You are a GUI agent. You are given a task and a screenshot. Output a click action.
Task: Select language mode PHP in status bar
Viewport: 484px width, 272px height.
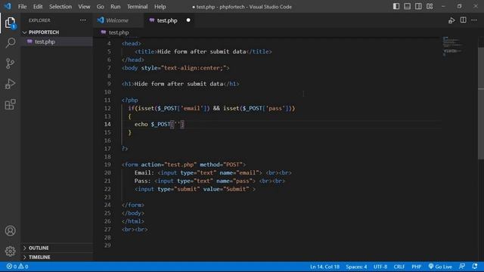pos(417,267)
